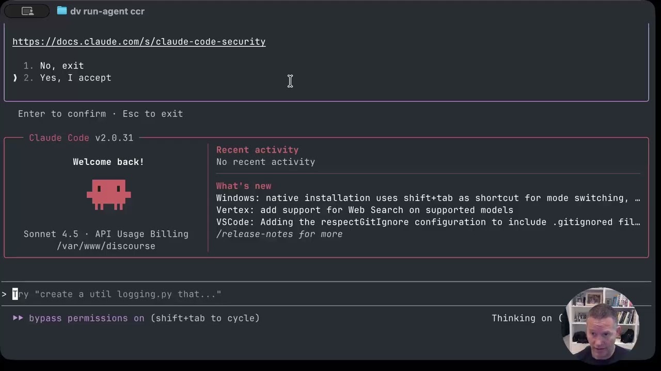The width and height of the screenshot is (661, 371).
Task: Select option No, exit
Action: (62, 65)
